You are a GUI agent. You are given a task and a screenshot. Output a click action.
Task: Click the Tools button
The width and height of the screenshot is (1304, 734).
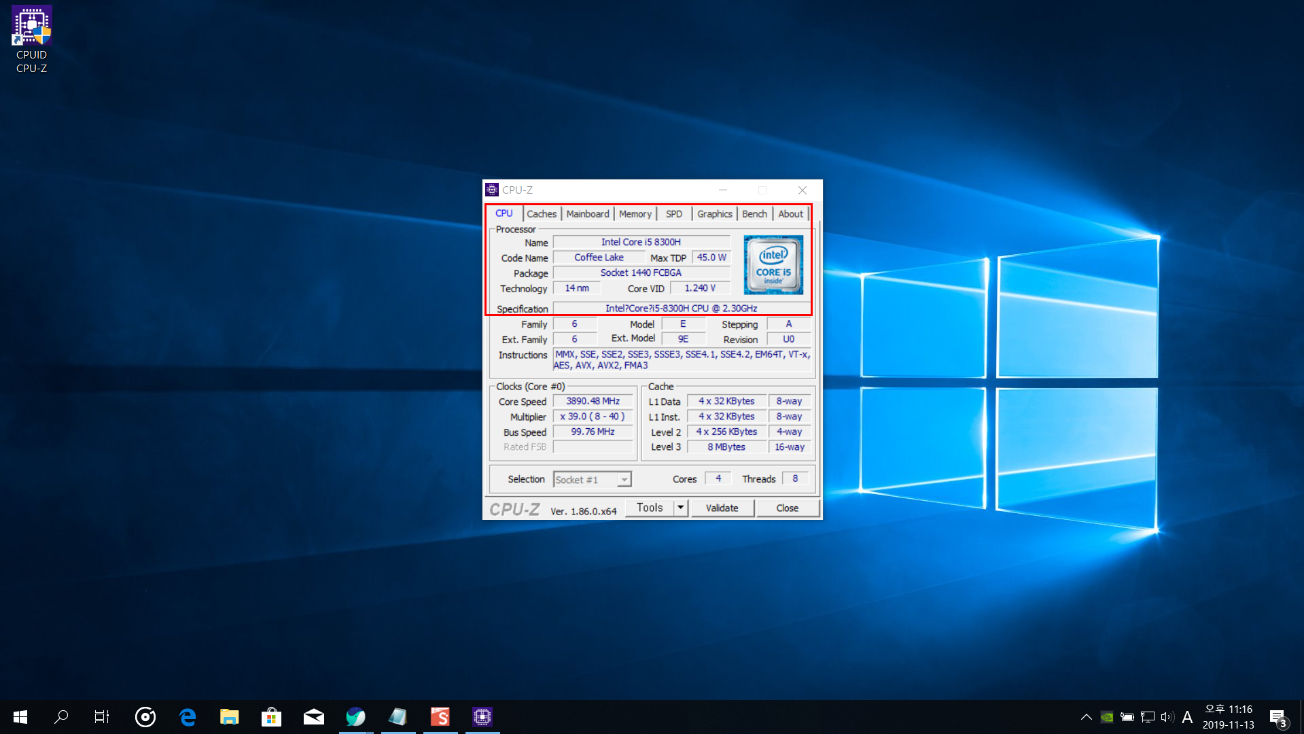pos(650,508)
